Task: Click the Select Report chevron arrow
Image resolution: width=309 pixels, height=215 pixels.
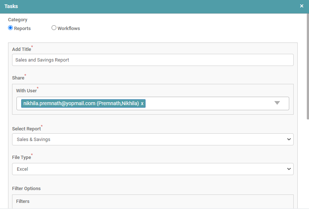Action: coord(289,140)
